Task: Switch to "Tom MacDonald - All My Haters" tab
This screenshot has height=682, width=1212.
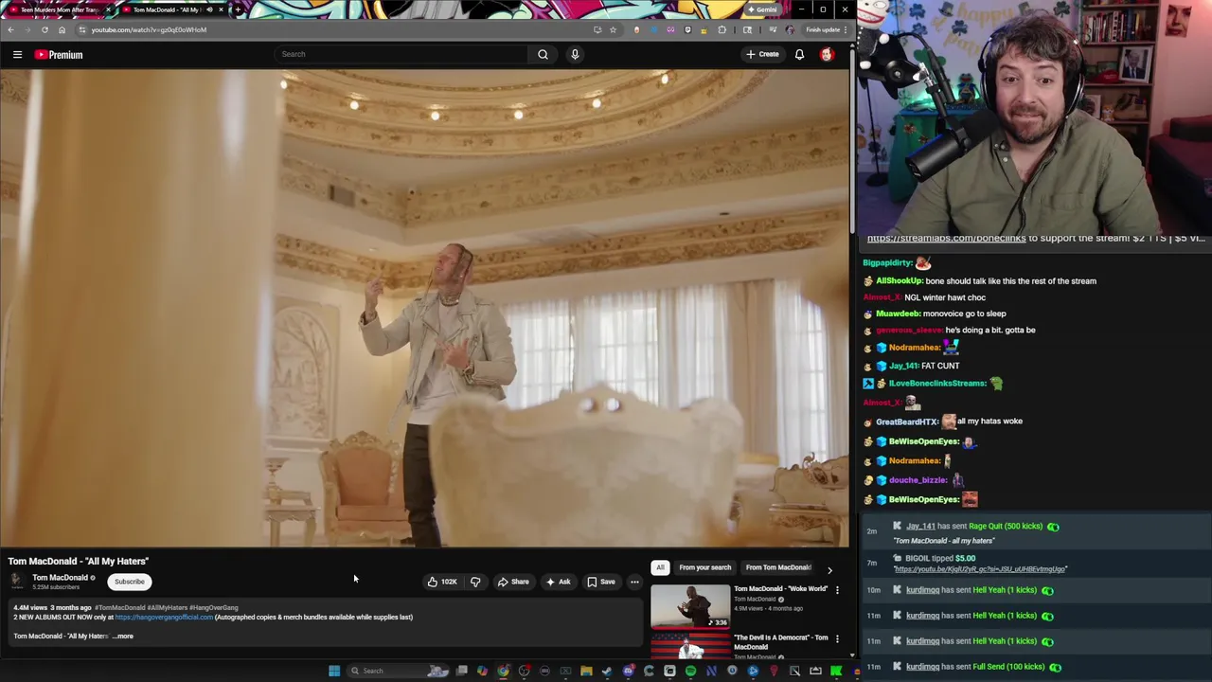Action: tap(174, 9)
